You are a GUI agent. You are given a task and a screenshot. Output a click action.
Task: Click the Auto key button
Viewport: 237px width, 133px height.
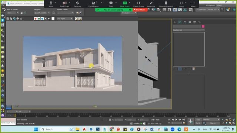click(x=198, y=120)
